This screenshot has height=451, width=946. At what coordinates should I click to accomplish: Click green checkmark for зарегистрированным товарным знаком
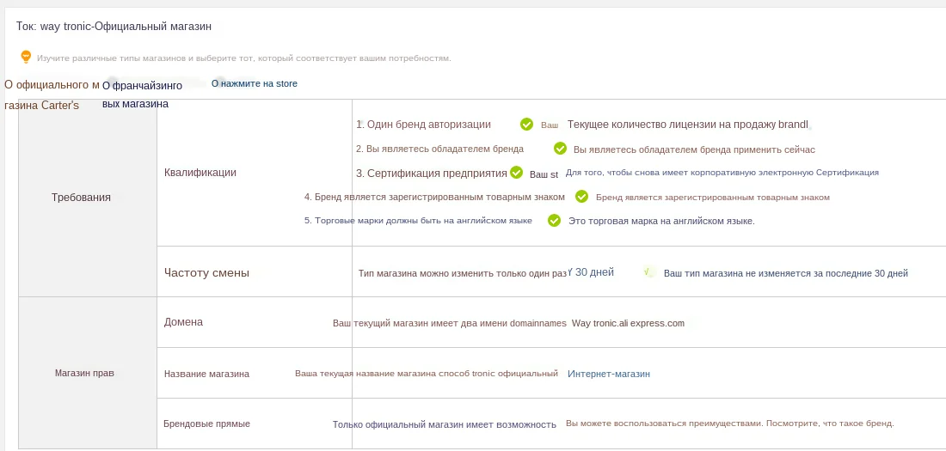point(581,197)
